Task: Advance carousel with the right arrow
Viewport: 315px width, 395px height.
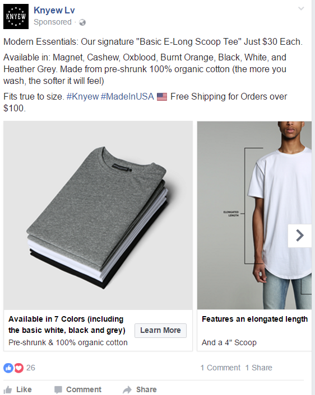Action: 300,236
